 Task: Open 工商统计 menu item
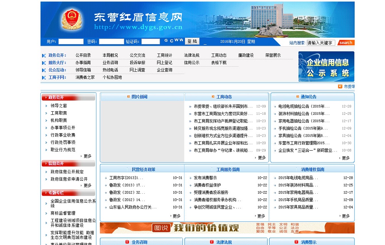tap(164, 55)
